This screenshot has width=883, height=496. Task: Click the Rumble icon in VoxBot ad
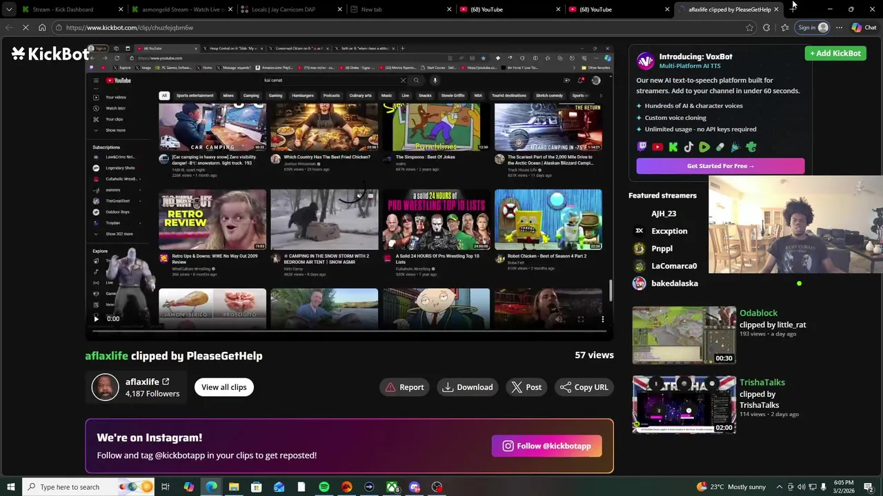coord(704,147)
